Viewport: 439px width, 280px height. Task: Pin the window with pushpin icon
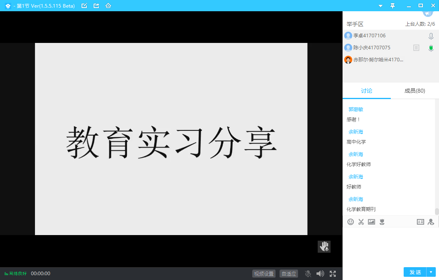pyautogui.click(x=393, y=6)
